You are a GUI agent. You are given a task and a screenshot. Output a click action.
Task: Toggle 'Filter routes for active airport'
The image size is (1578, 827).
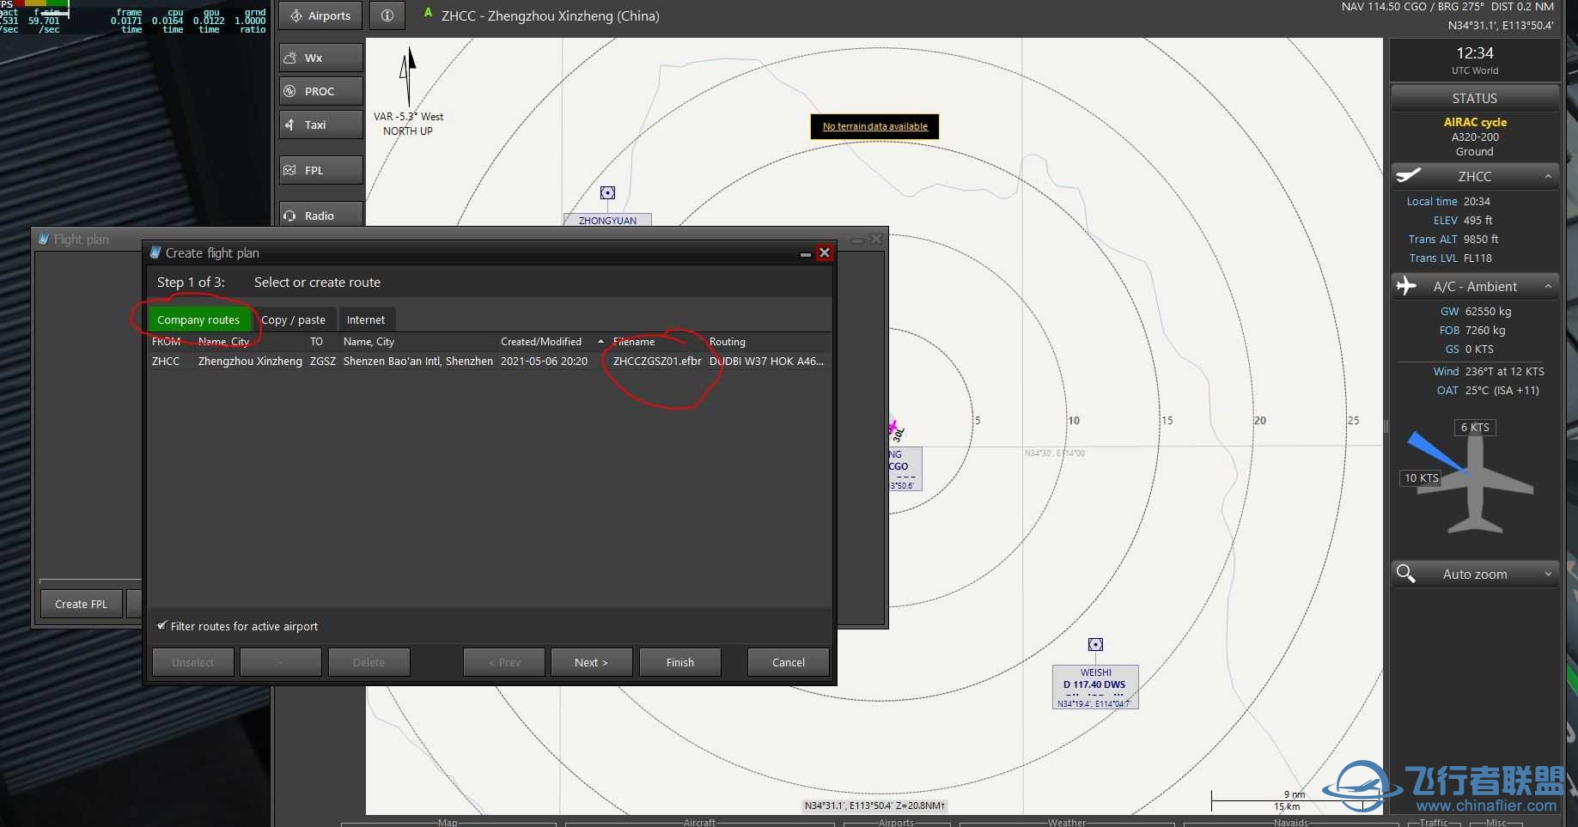[161, 626]
